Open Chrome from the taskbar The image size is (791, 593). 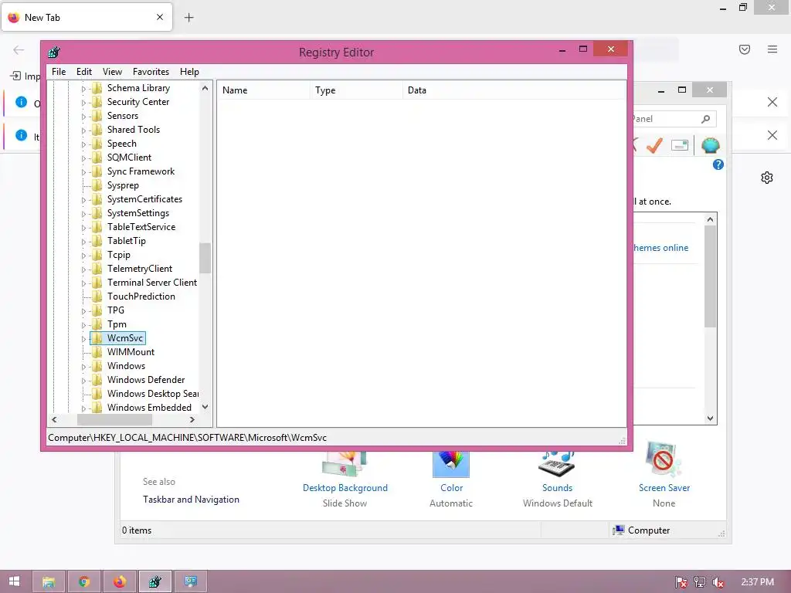pyautogui.click(x=84, y=581)
